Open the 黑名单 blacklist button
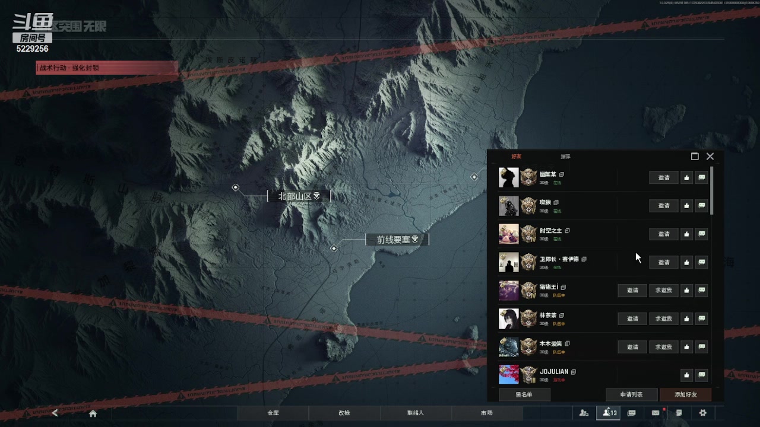The height and width of the screenshot is (427, 760). point(524,394)
